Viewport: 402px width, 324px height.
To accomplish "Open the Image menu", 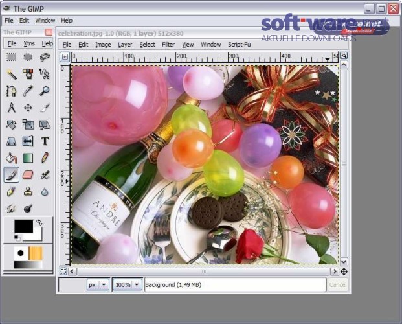I will pyautogui.click(x=103, y=45).
